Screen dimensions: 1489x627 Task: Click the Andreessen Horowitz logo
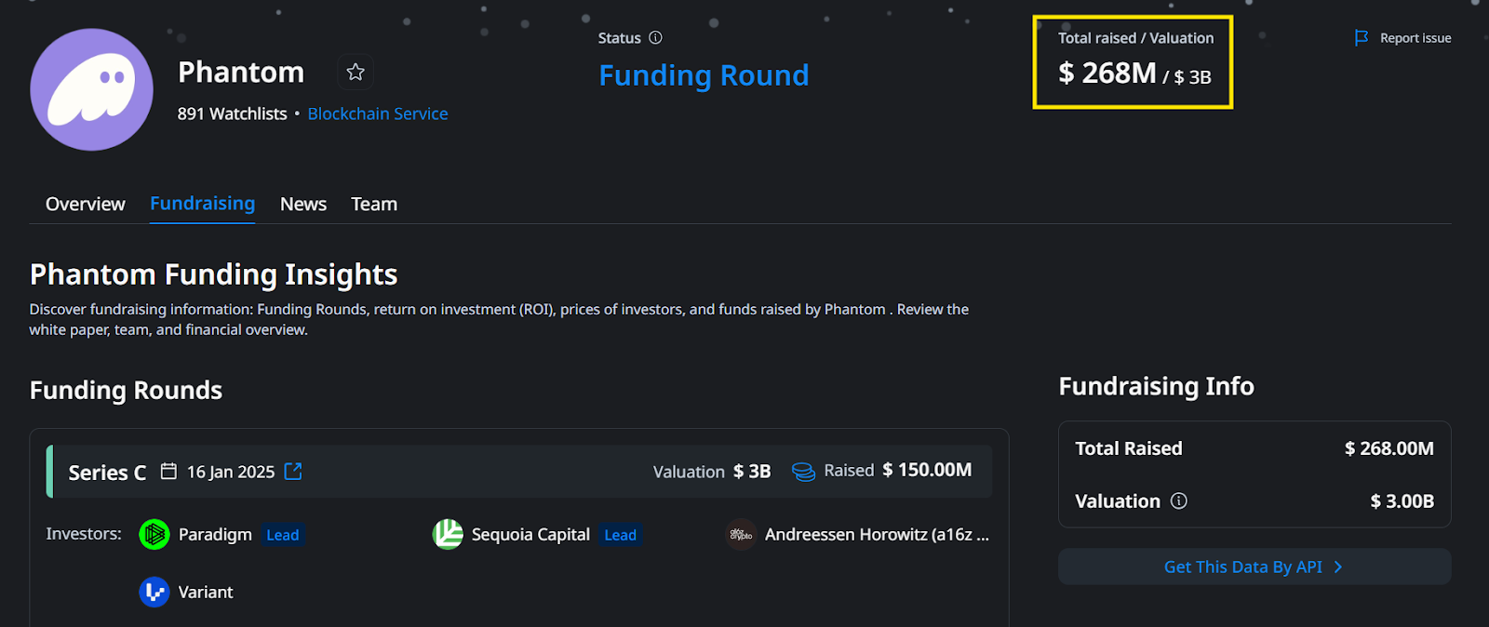[x=741, y=535]
